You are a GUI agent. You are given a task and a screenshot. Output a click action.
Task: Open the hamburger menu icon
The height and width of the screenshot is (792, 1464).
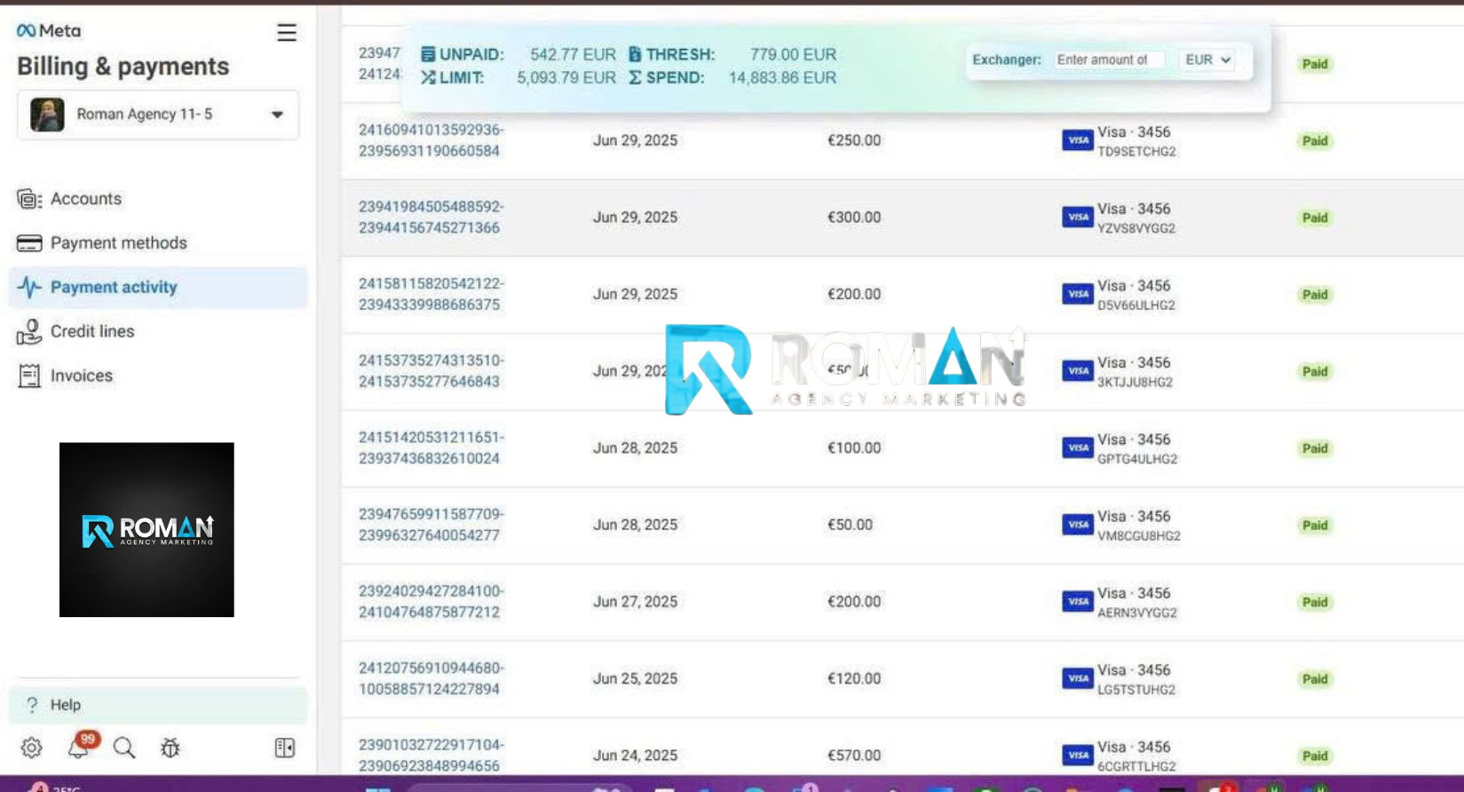pyautogui.click(x=286, y=33)
